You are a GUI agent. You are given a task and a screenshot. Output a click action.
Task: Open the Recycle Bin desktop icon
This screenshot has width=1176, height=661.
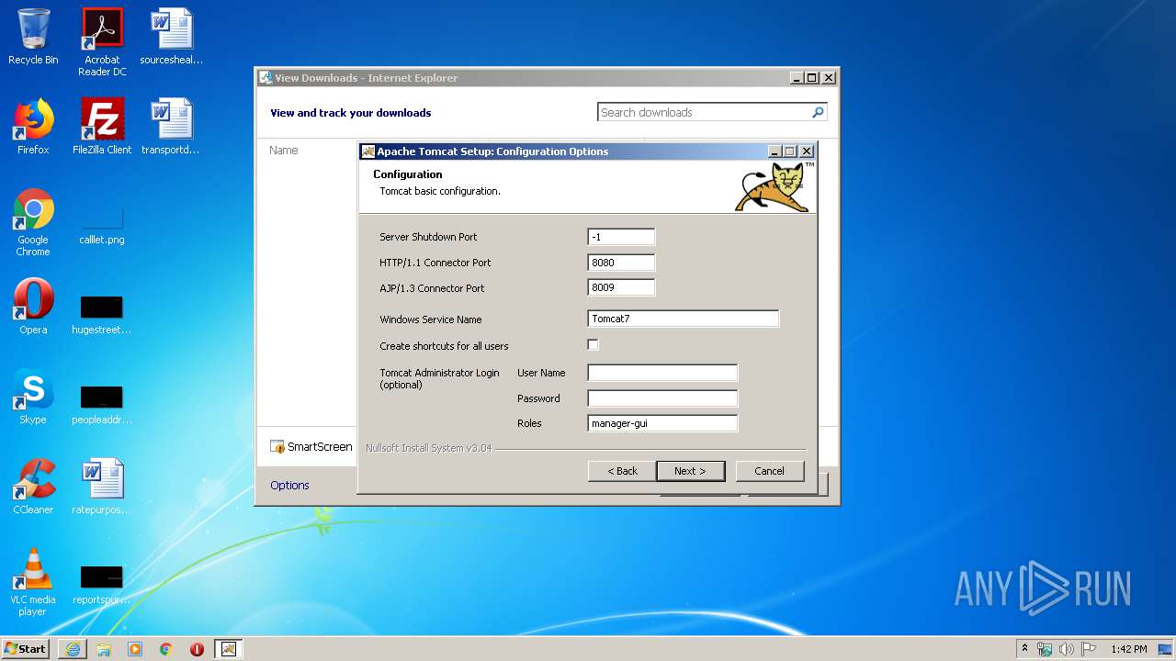point(33,37)
